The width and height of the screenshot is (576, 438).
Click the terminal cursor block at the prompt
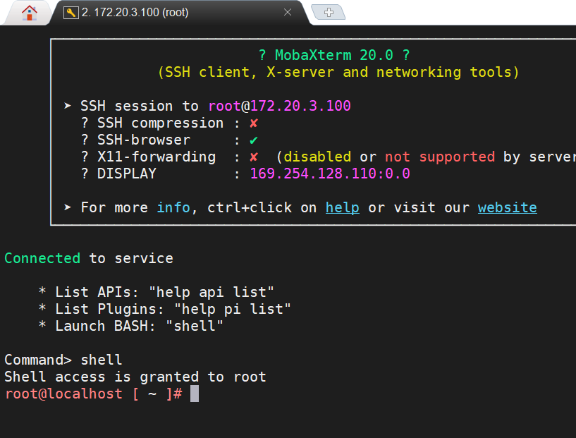(x=195, y=394)
